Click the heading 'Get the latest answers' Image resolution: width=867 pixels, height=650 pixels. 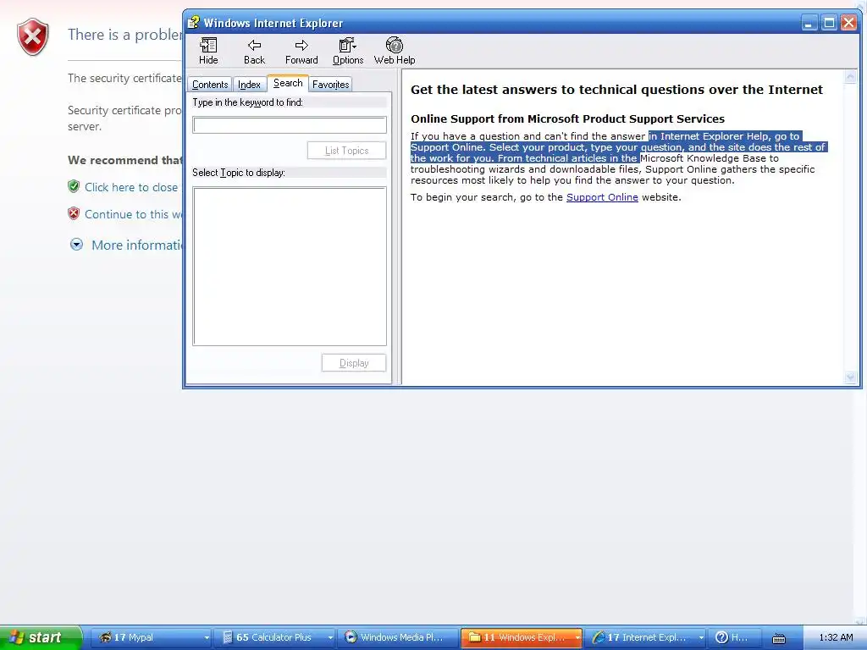coord(616,90)
